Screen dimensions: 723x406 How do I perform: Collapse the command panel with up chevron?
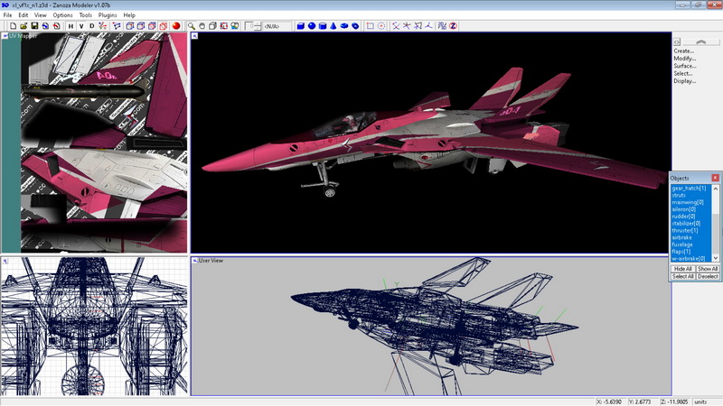point(701,42)
